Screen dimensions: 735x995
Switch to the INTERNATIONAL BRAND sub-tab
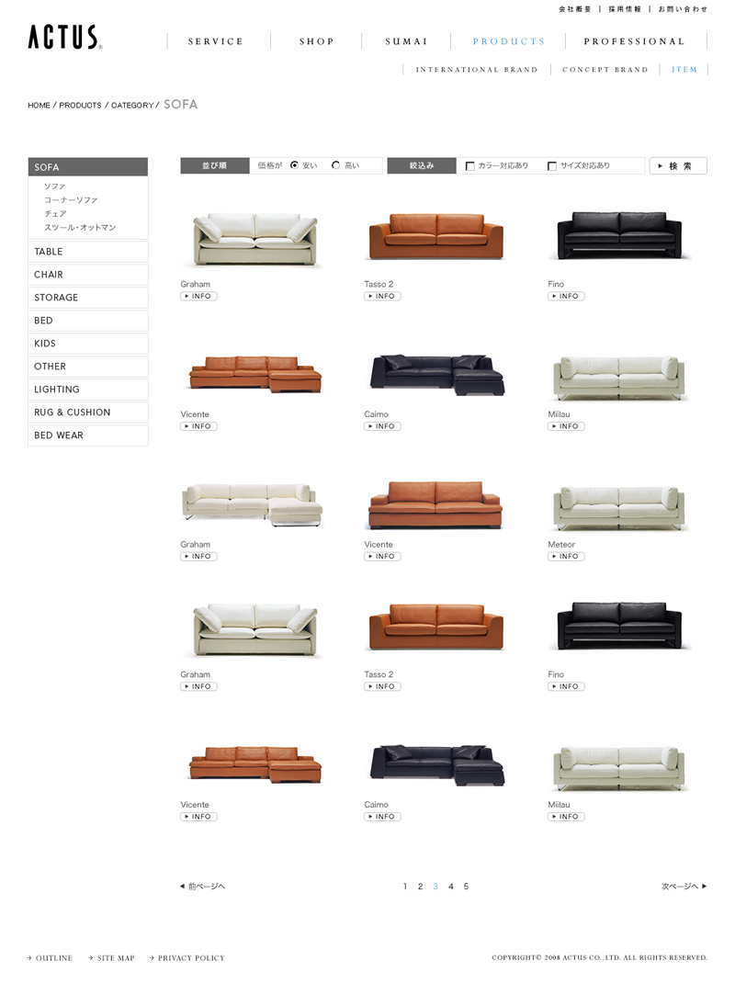477,70
